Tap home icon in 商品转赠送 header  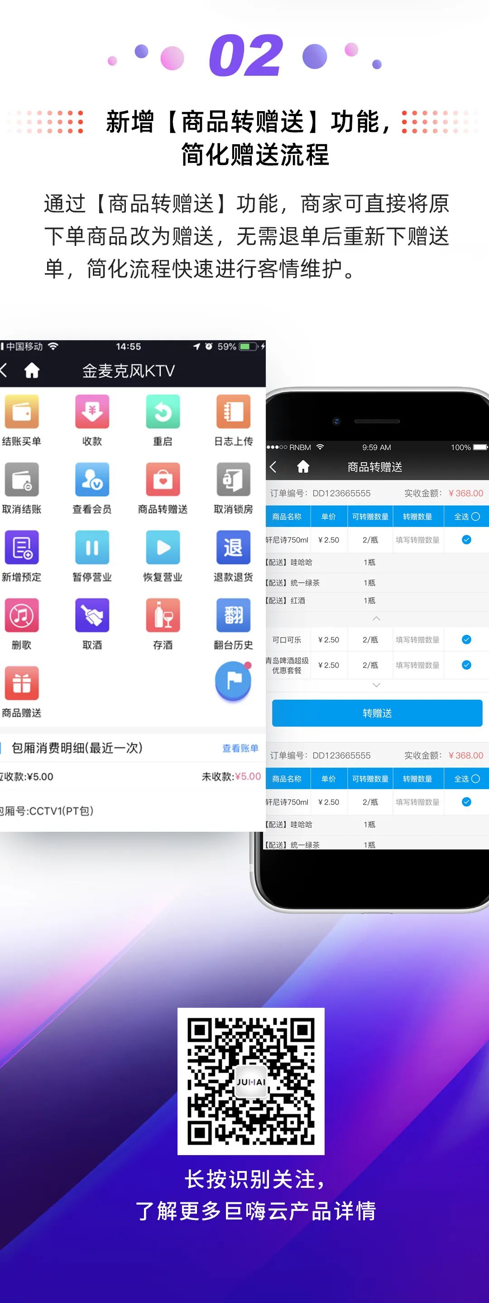[x=303, y=467]
